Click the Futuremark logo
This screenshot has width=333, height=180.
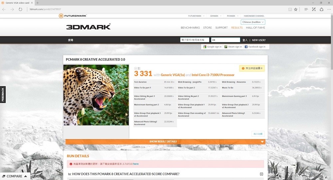[73, 16]
